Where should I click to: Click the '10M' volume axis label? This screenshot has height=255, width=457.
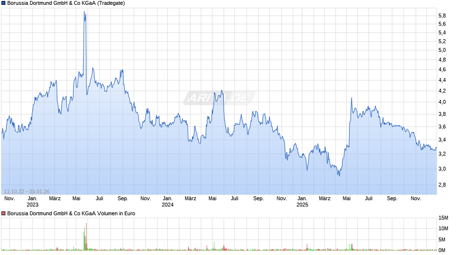(x=443, y=228)
